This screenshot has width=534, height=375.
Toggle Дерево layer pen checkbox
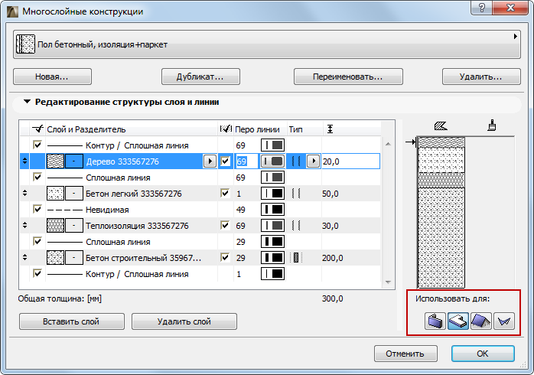pos(225,161)
